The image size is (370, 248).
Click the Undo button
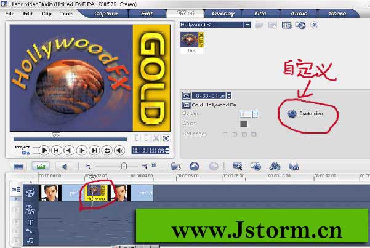[194, 167]
